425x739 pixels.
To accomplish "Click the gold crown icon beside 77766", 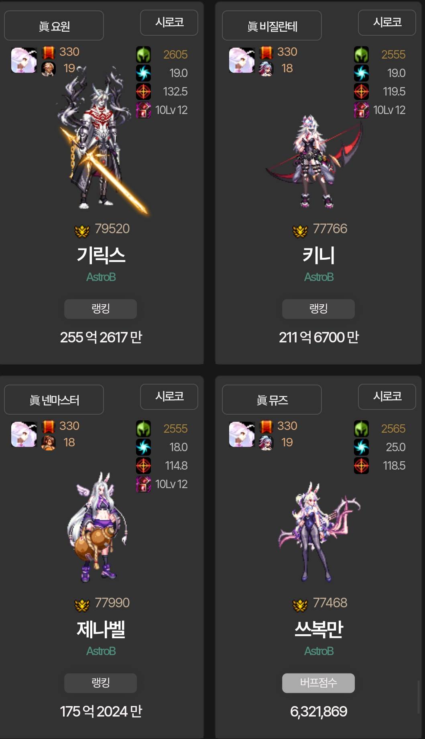I will point(300,231).
